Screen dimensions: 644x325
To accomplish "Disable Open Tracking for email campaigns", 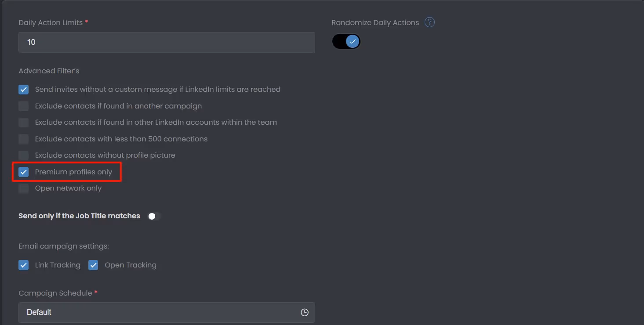I will coord(93,265).
